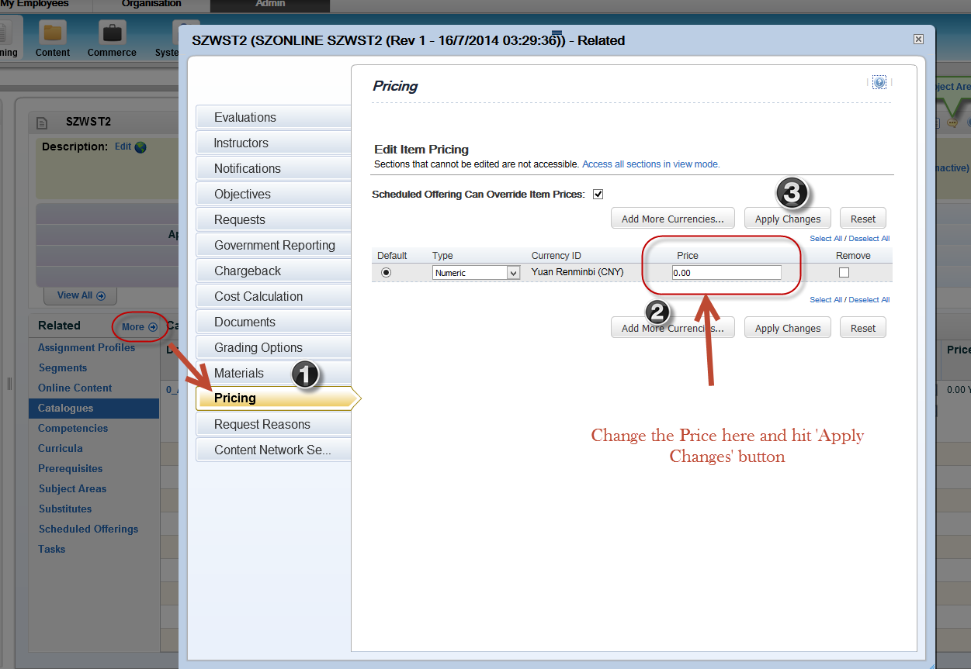Image resolution: width=971 pixels, height=669 pixels.
Task: Open the Instructors tab
Action: (x=273, y=143)
